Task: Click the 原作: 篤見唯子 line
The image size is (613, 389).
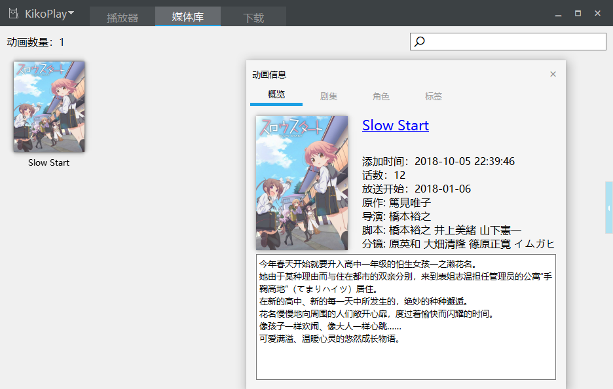Action: pyautogui.click(x=396, y=202)
